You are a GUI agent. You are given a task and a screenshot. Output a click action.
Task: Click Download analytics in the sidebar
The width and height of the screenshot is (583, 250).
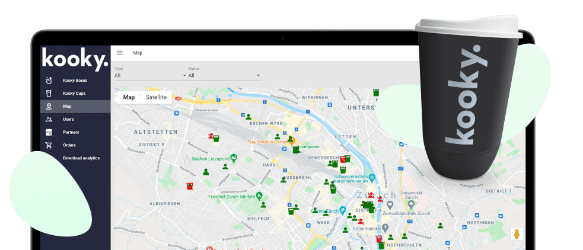[x=81, y=158]
